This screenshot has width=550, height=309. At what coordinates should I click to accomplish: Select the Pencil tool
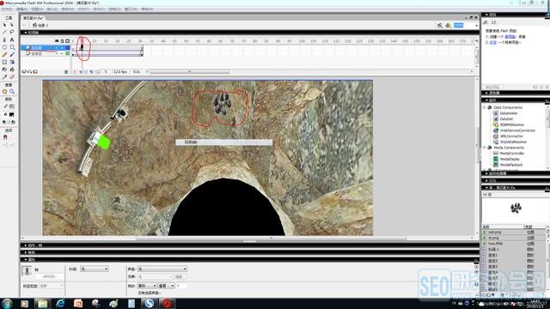pyautogui.click(x=4, y=55)
